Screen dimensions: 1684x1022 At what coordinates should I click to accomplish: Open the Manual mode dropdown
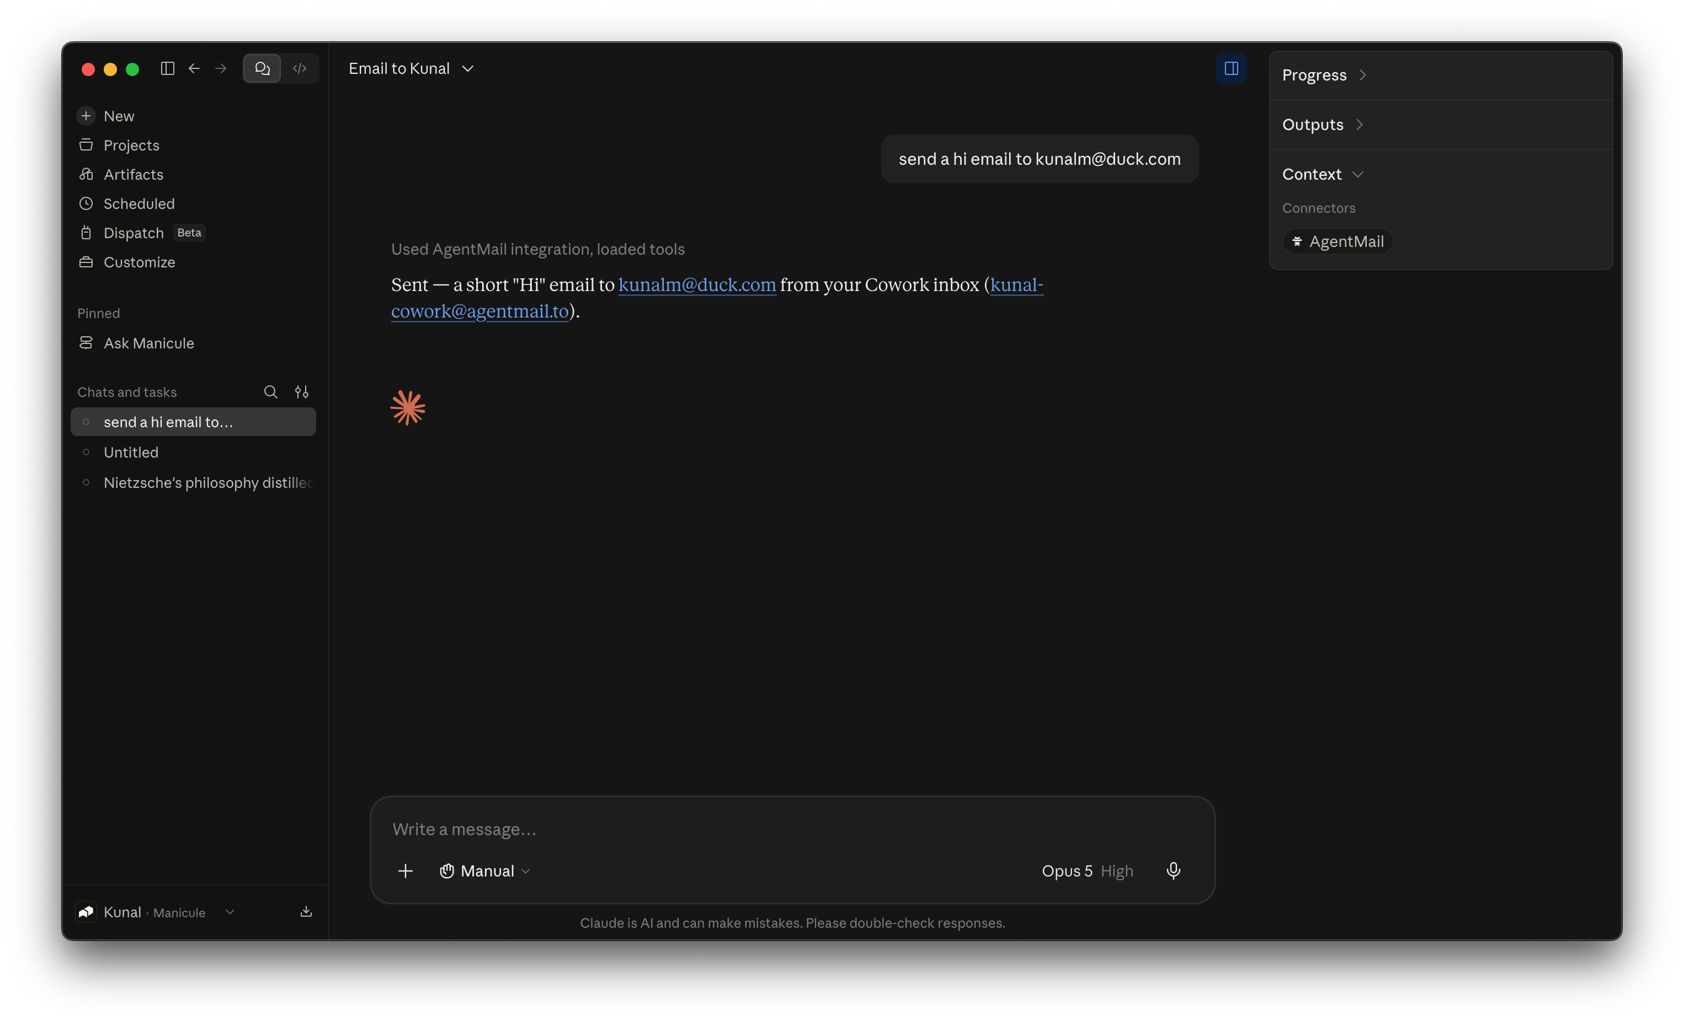point(485,871)
